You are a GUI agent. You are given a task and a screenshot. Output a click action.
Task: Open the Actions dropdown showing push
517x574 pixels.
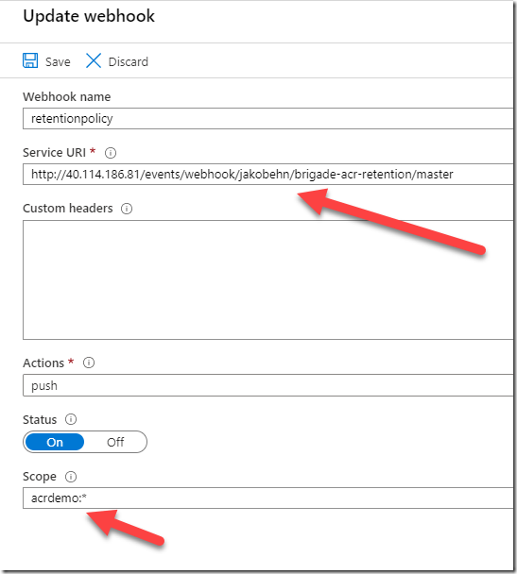pos(267,385)
